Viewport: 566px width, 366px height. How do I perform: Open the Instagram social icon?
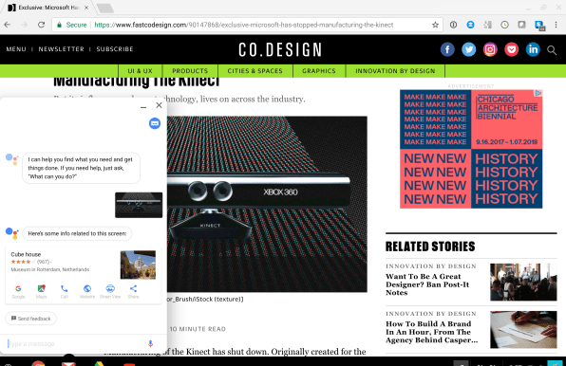pyautogui.click(x=490, y=49)
